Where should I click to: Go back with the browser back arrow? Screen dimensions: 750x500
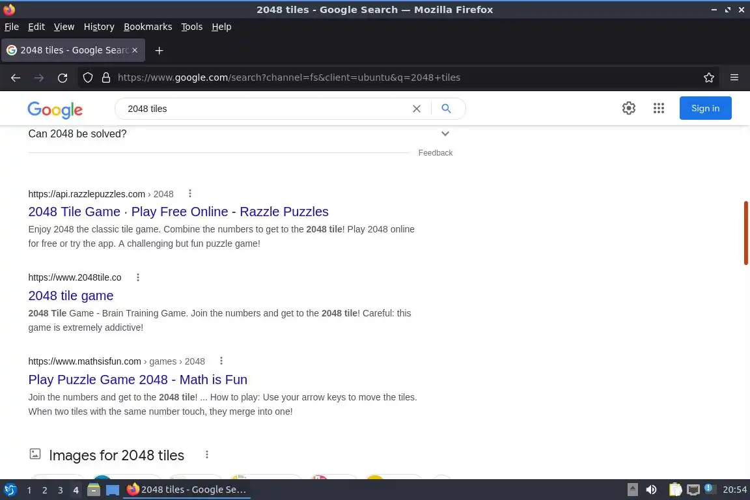click(16, 77)
